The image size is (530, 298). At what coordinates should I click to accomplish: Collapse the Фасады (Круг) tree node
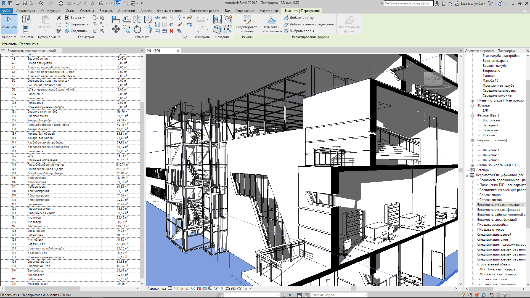[472, 116]
